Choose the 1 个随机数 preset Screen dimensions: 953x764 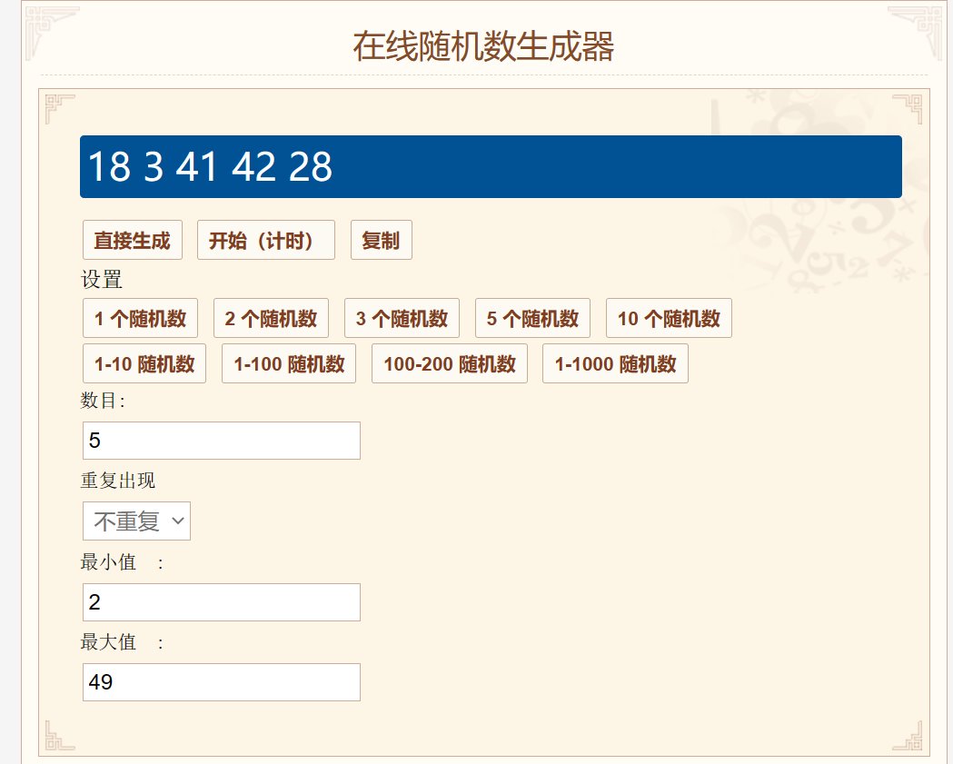141,318
